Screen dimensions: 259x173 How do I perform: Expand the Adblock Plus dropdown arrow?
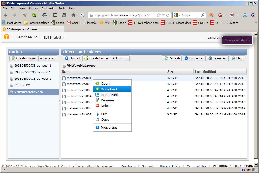coord(224,15)
